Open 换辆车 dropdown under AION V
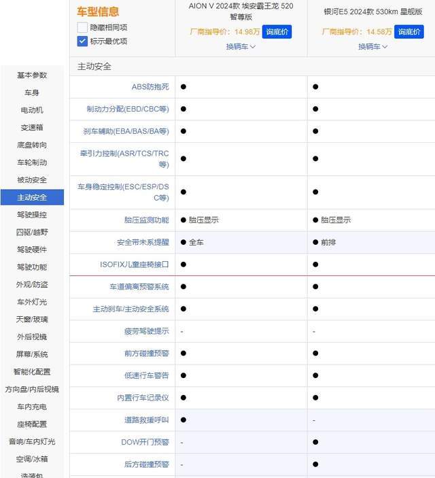Viewport: 435px width, 478px height. [241, 47]
